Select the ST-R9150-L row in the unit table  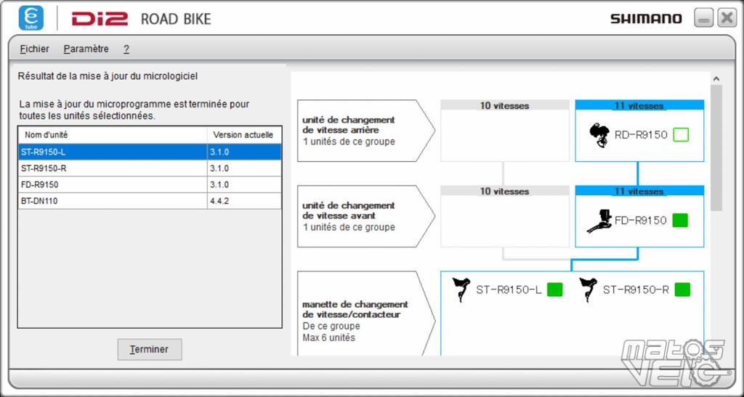pyautogui.click(x=150, y=152)
